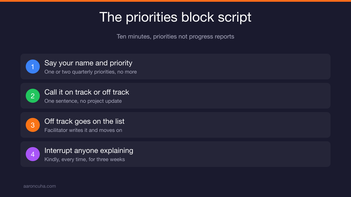Click the orange number 3 circle
Image resolution: width=351 pixels, height=197 pixels.
point(33,125)
